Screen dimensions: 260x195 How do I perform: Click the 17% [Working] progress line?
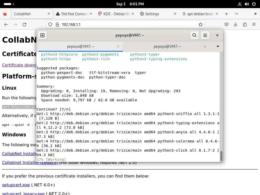point(51,159)
